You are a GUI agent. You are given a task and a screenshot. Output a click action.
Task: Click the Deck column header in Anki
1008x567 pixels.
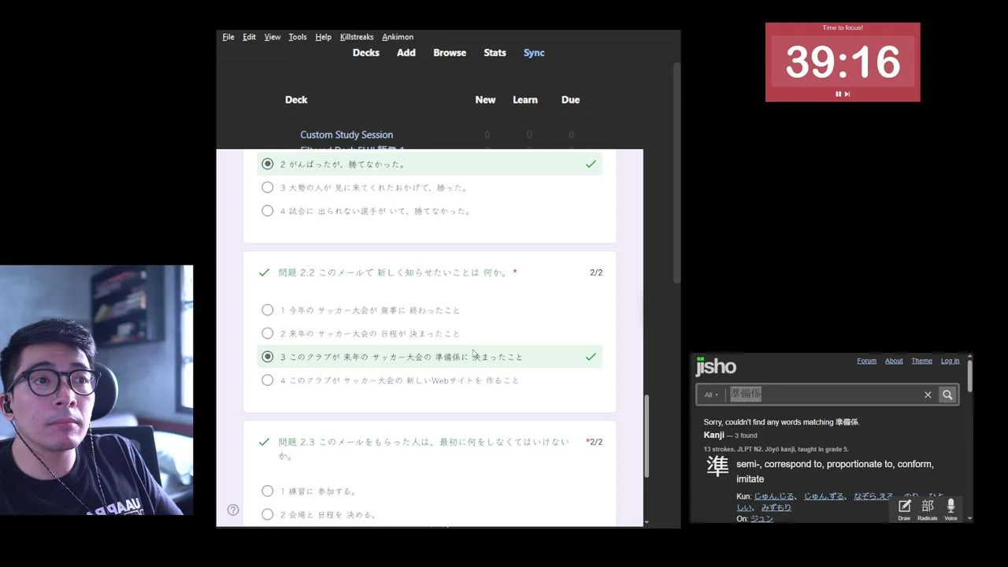pos(296,100)
